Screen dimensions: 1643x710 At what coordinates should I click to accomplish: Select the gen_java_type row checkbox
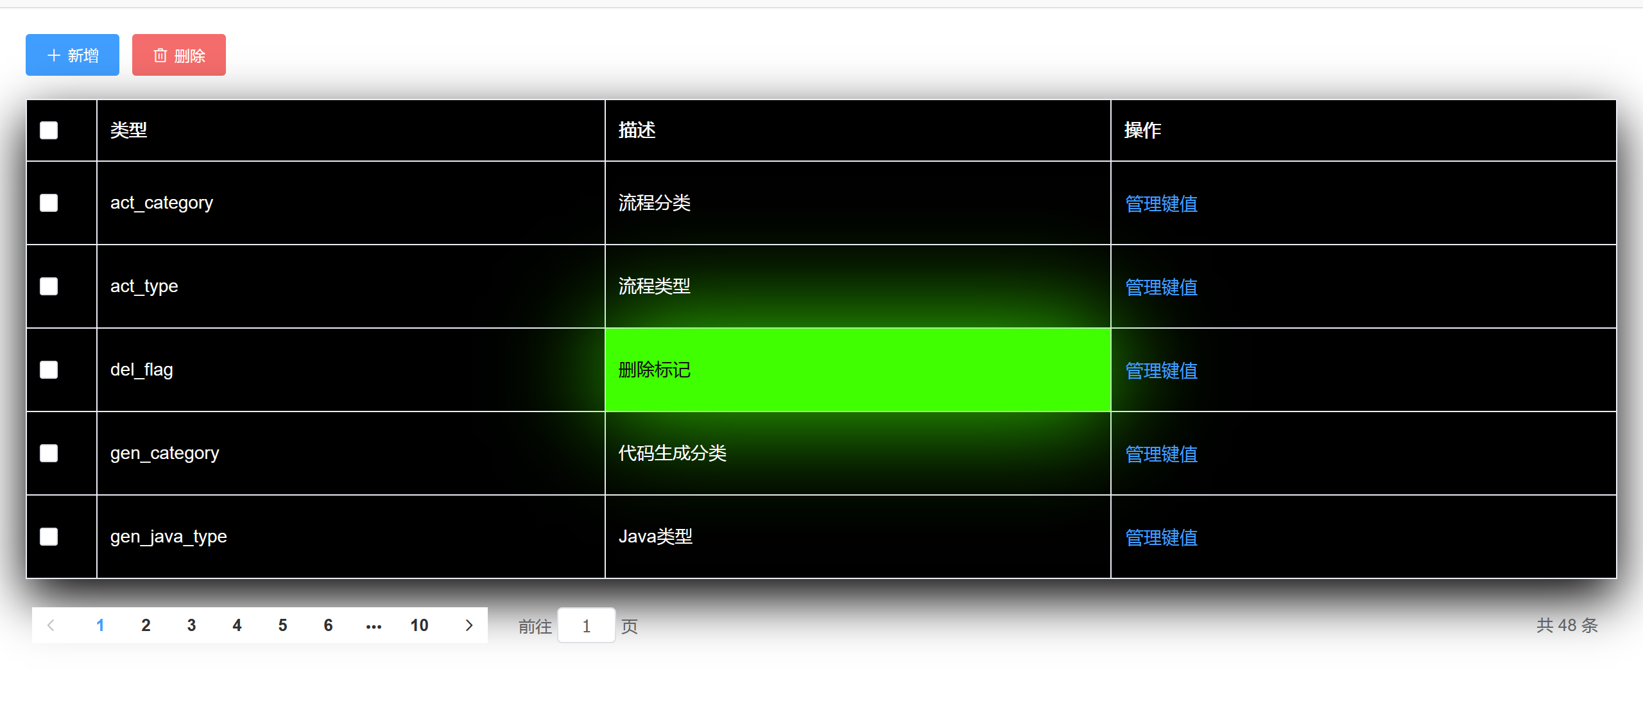(x=49, y=537)
